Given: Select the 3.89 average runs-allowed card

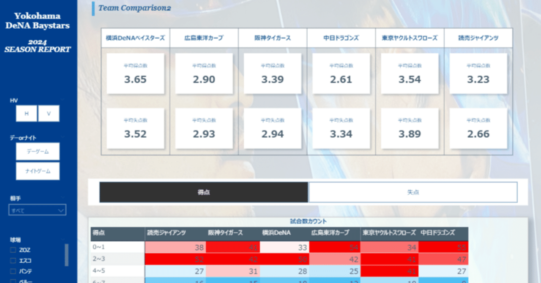Looking at the screenshot, I should [410, 128].
